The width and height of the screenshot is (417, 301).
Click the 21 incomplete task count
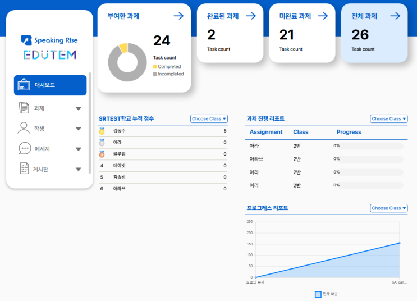coord(287,35)
